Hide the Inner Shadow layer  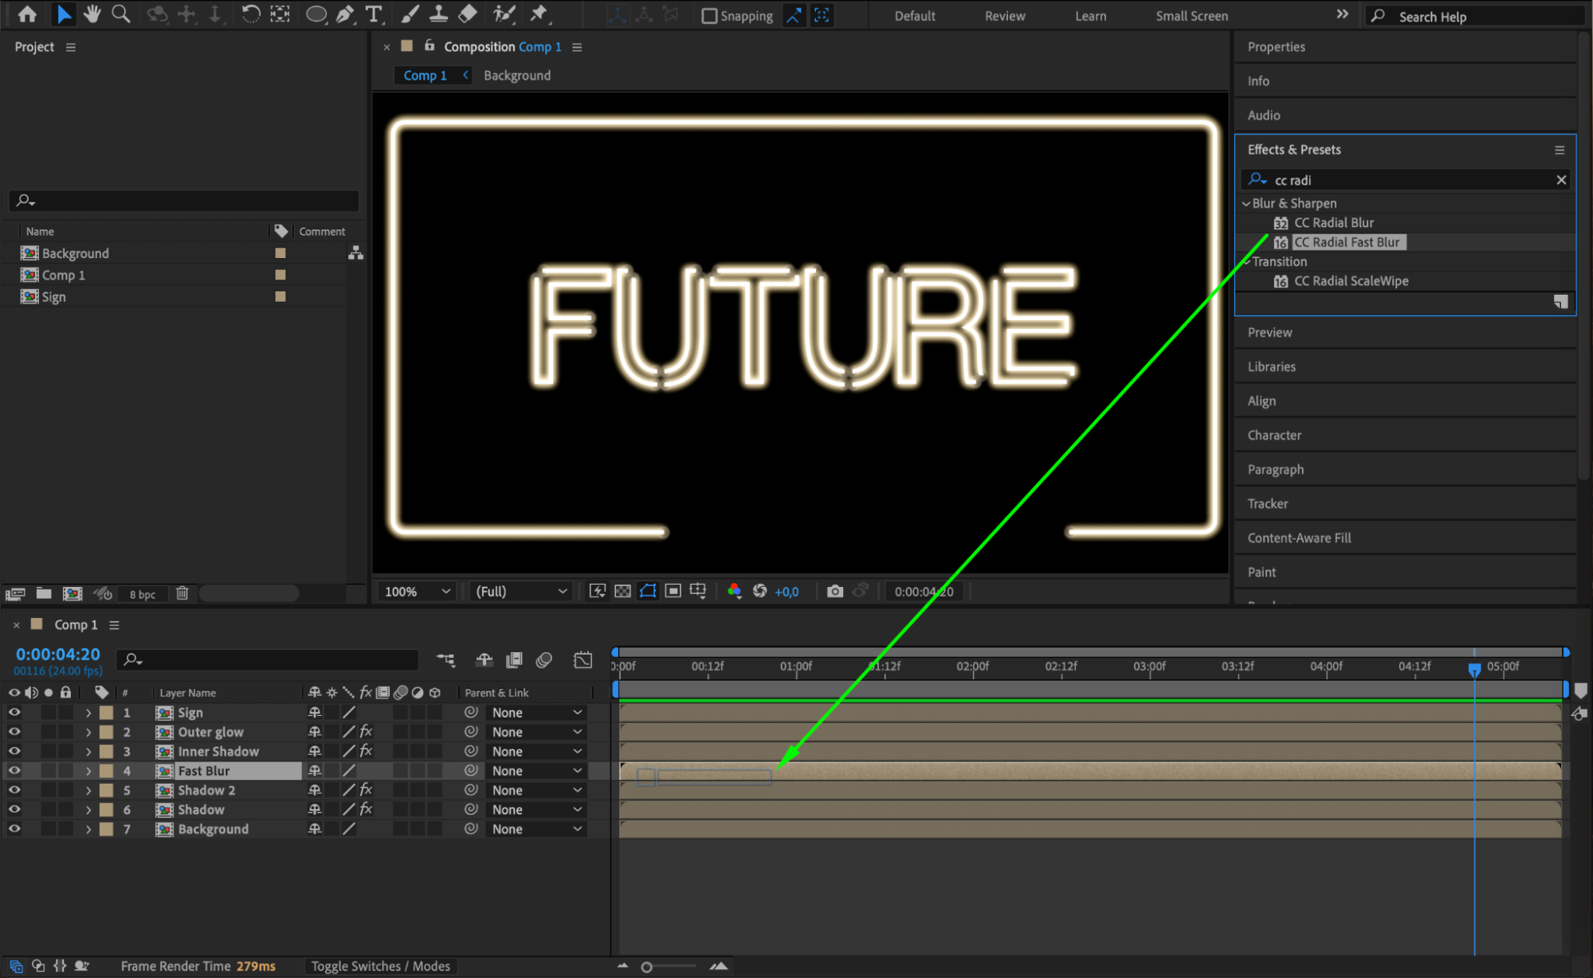click(14, 751)
